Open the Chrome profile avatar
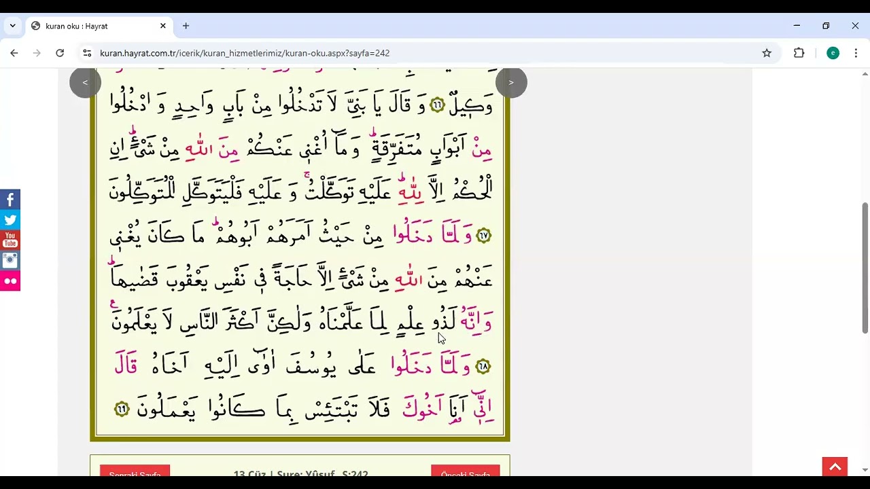Image resolution: width=870 pixels, height=489 pixels. pyautogui.click(x=833, y=53)
